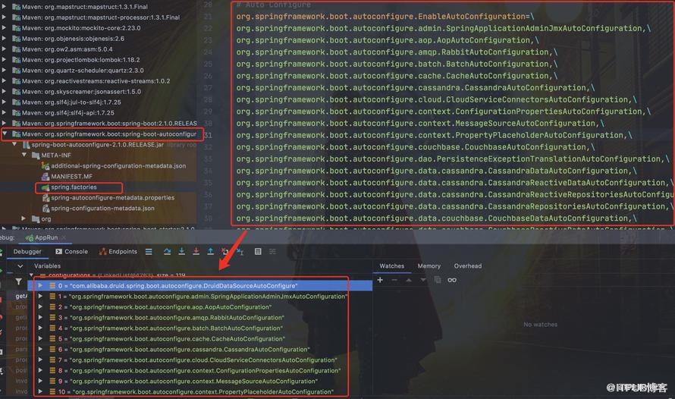Move watch up arrow icon
Screen dimensions: 675x399
[x=409, y=280]
